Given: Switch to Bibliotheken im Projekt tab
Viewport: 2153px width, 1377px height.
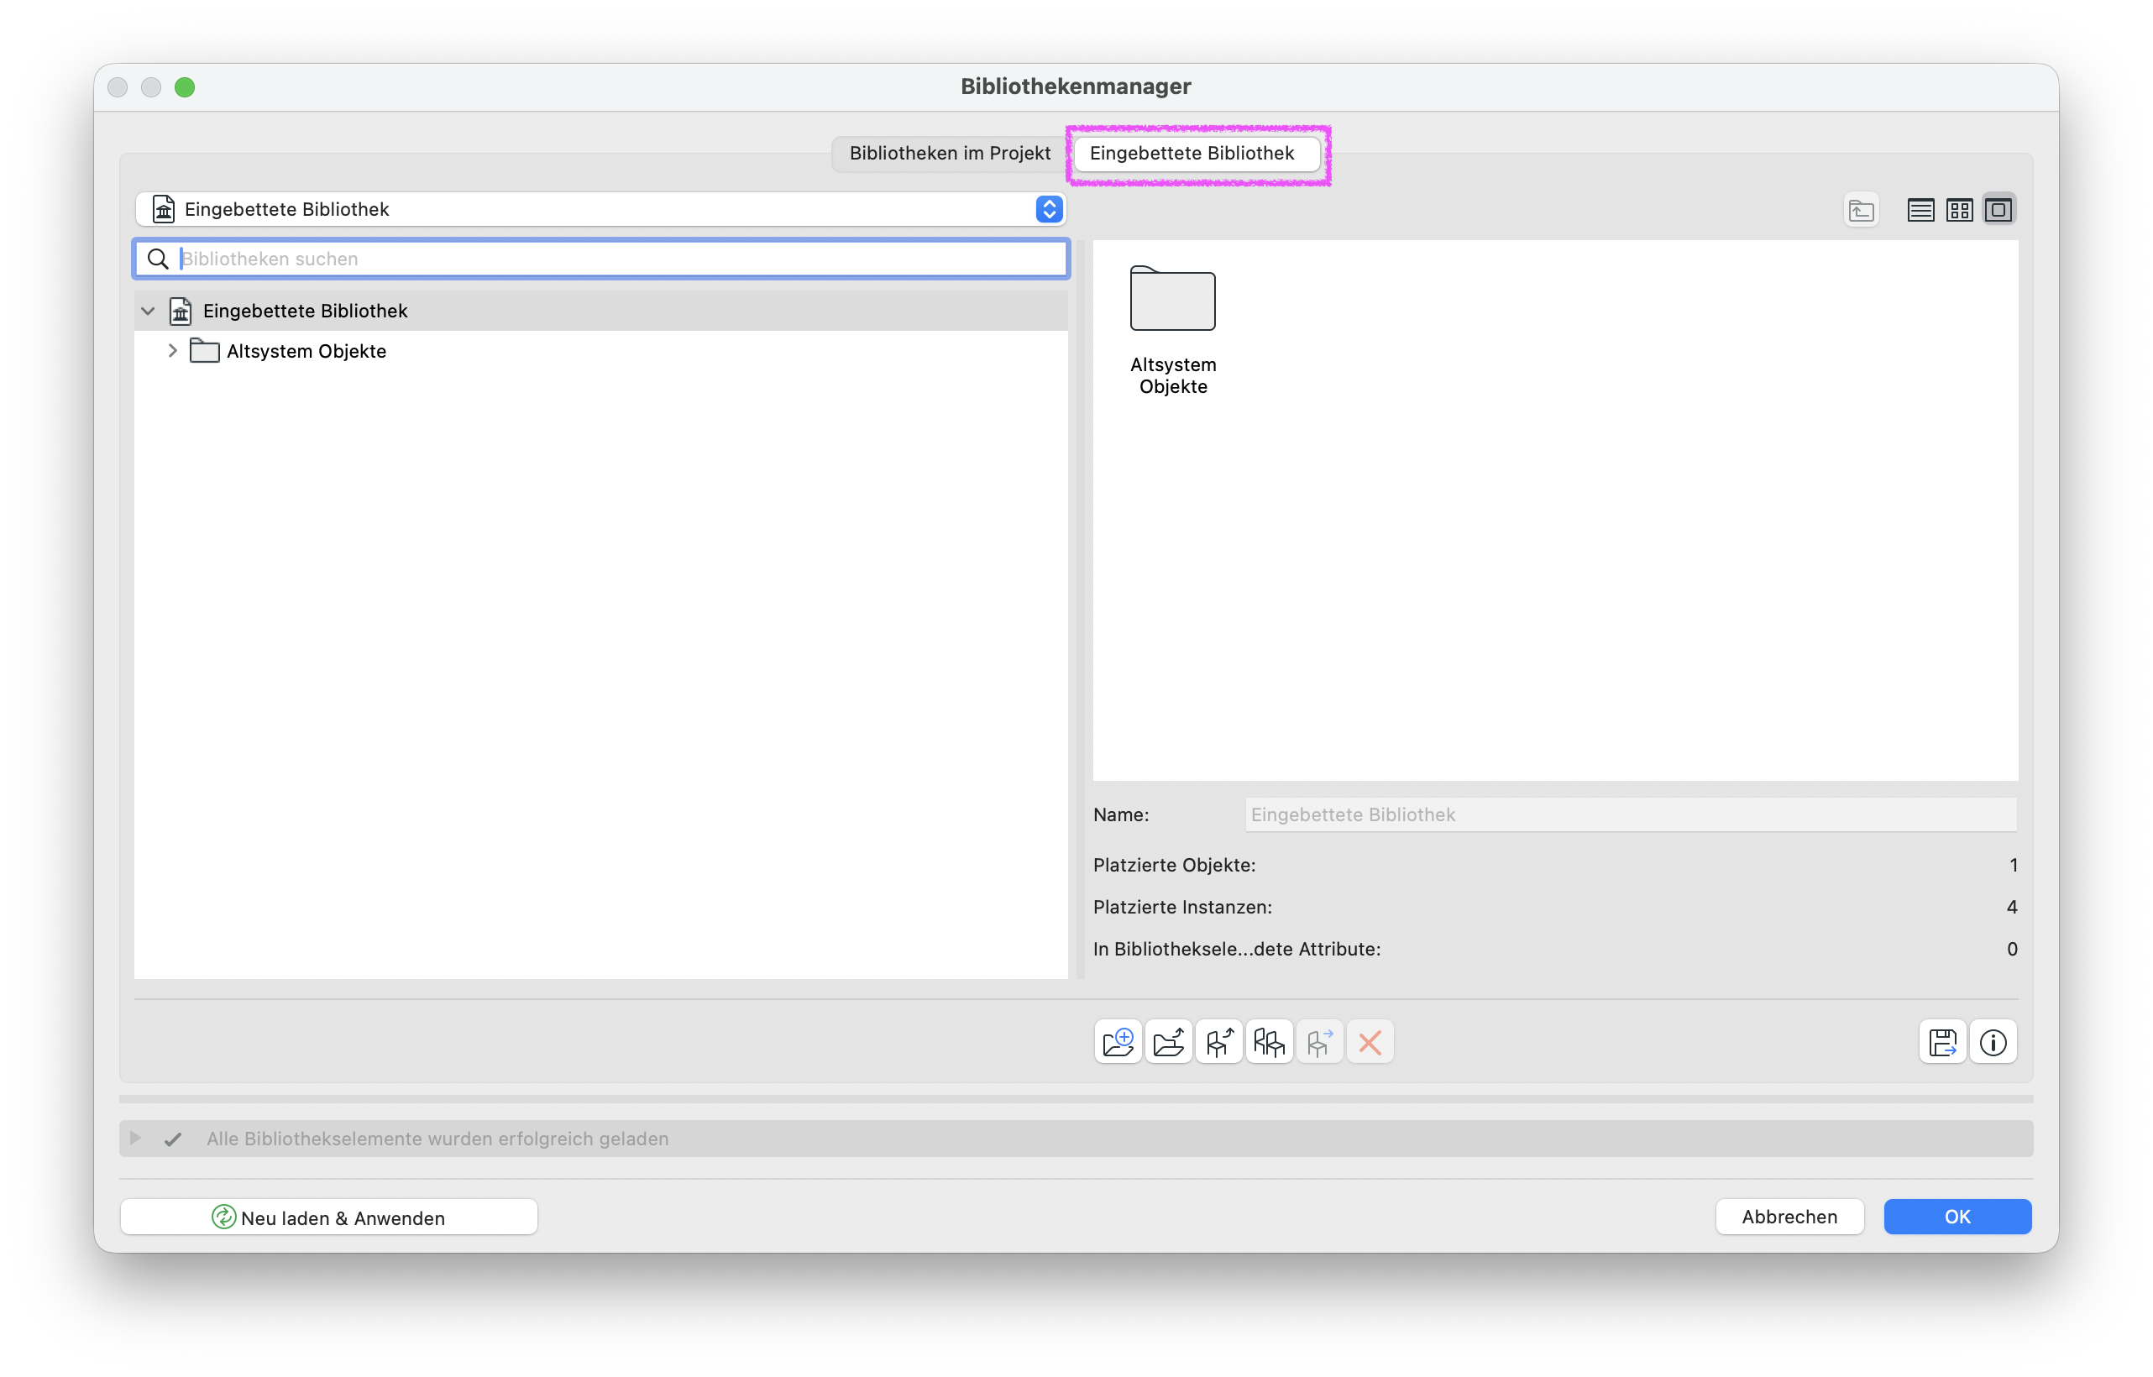Looking at the screenshot, I should pos(950,153).
